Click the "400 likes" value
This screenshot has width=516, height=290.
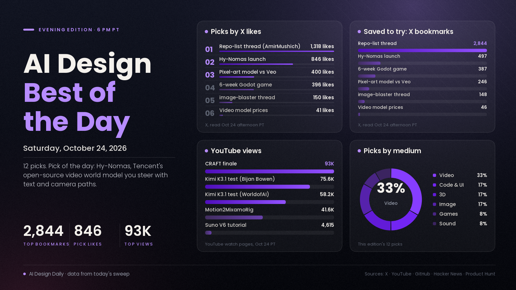(x=322, y=72)
